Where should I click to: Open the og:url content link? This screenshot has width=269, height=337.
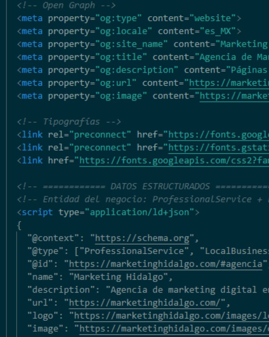(x=229, y=83)
